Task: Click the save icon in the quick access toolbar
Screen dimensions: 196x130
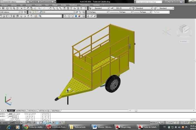Action: pos(35,2)
